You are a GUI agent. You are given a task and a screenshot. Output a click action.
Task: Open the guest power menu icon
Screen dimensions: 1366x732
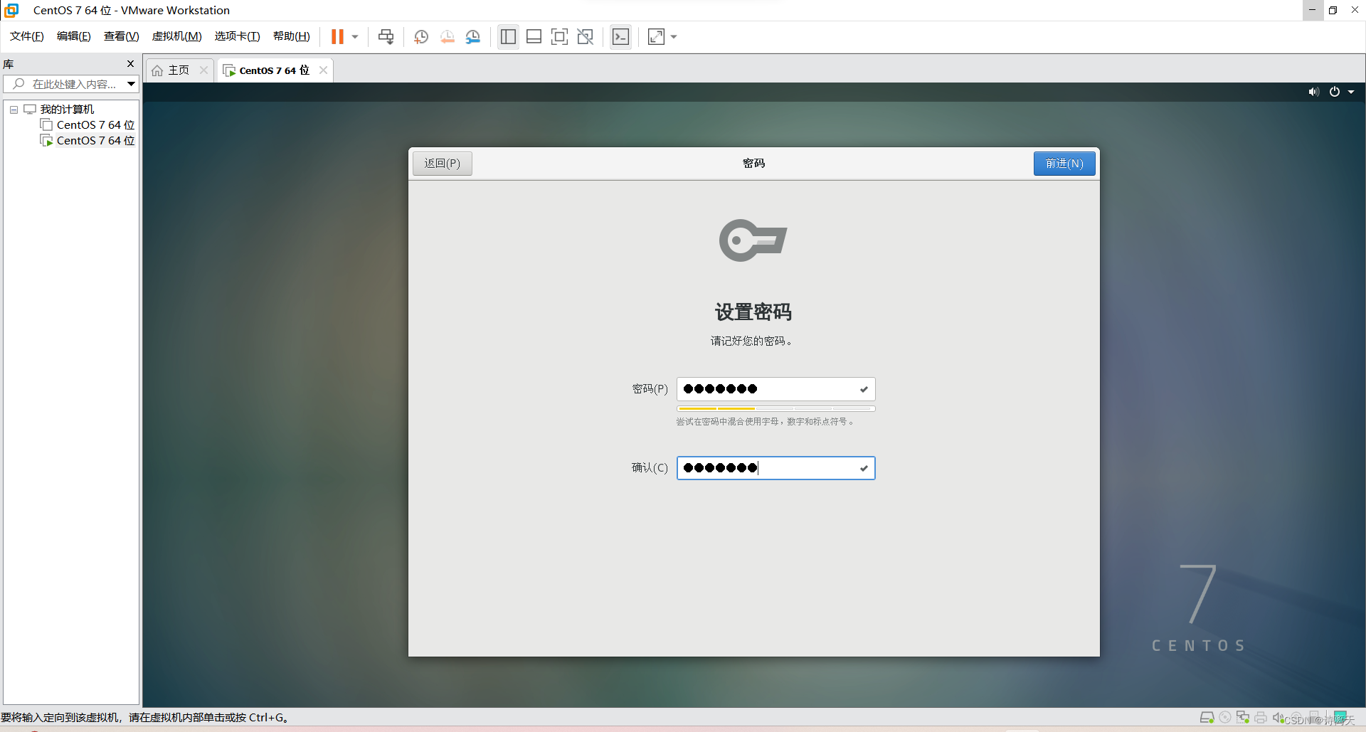(1335, 92)
